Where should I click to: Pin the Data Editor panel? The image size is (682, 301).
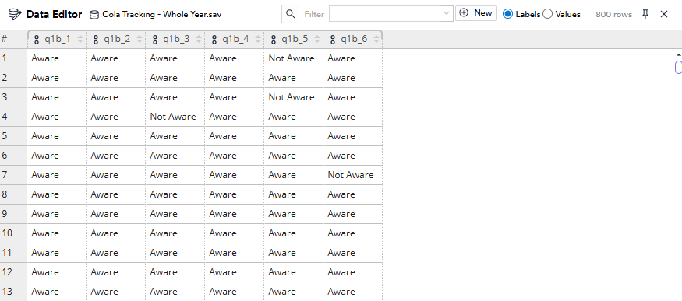coord(645,14)
